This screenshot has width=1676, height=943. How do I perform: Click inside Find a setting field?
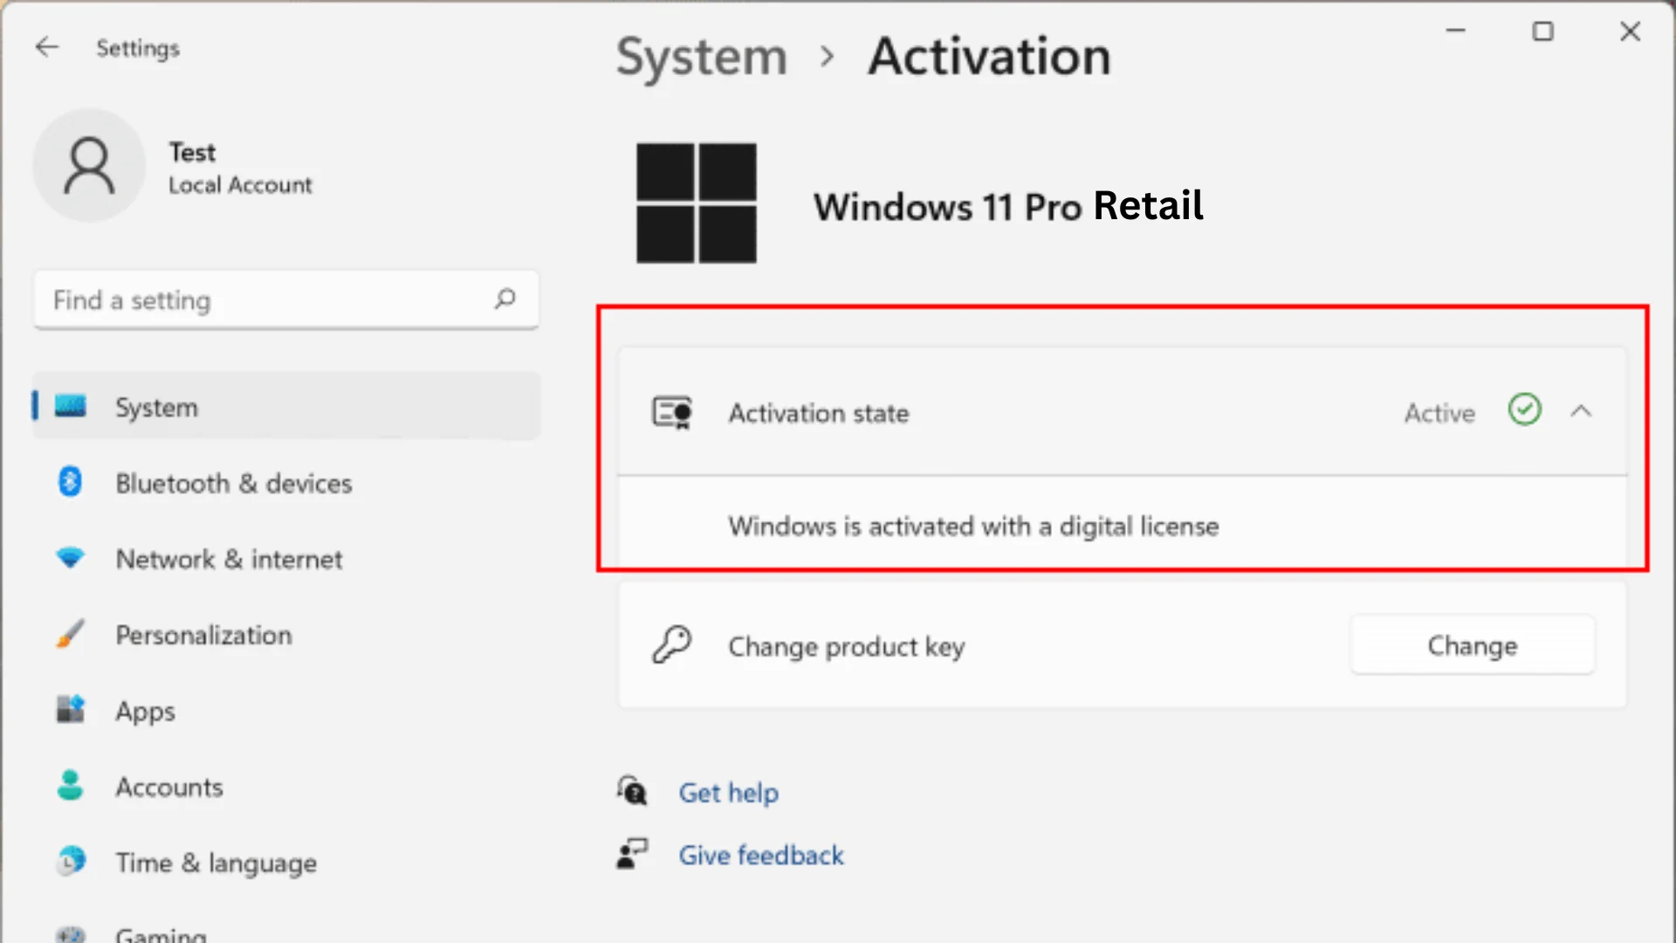click(286, 299)
